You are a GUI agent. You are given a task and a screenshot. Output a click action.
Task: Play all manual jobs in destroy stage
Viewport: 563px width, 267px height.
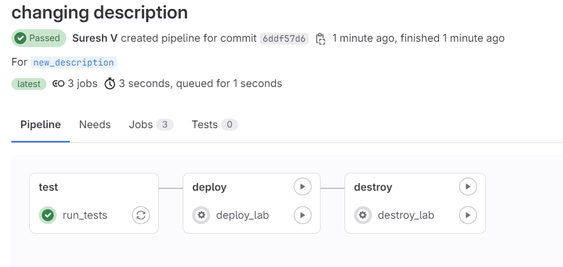(467, 187)
